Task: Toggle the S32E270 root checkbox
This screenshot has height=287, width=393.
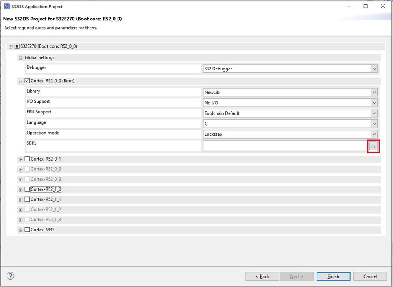Action: click(x=17, y=46)
